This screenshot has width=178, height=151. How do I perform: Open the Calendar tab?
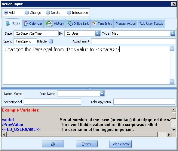[x=33, y=24]
